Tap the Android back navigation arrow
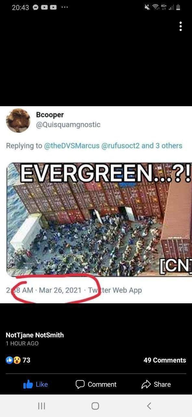192x417 pixels. click(x=149, y=406)
